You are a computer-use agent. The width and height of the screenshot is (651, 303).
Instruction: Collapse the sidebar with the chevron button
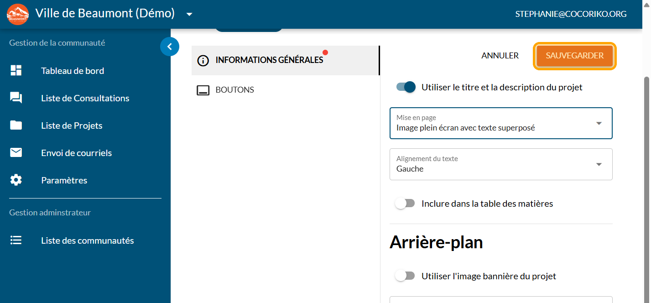[x=170, y=47]
